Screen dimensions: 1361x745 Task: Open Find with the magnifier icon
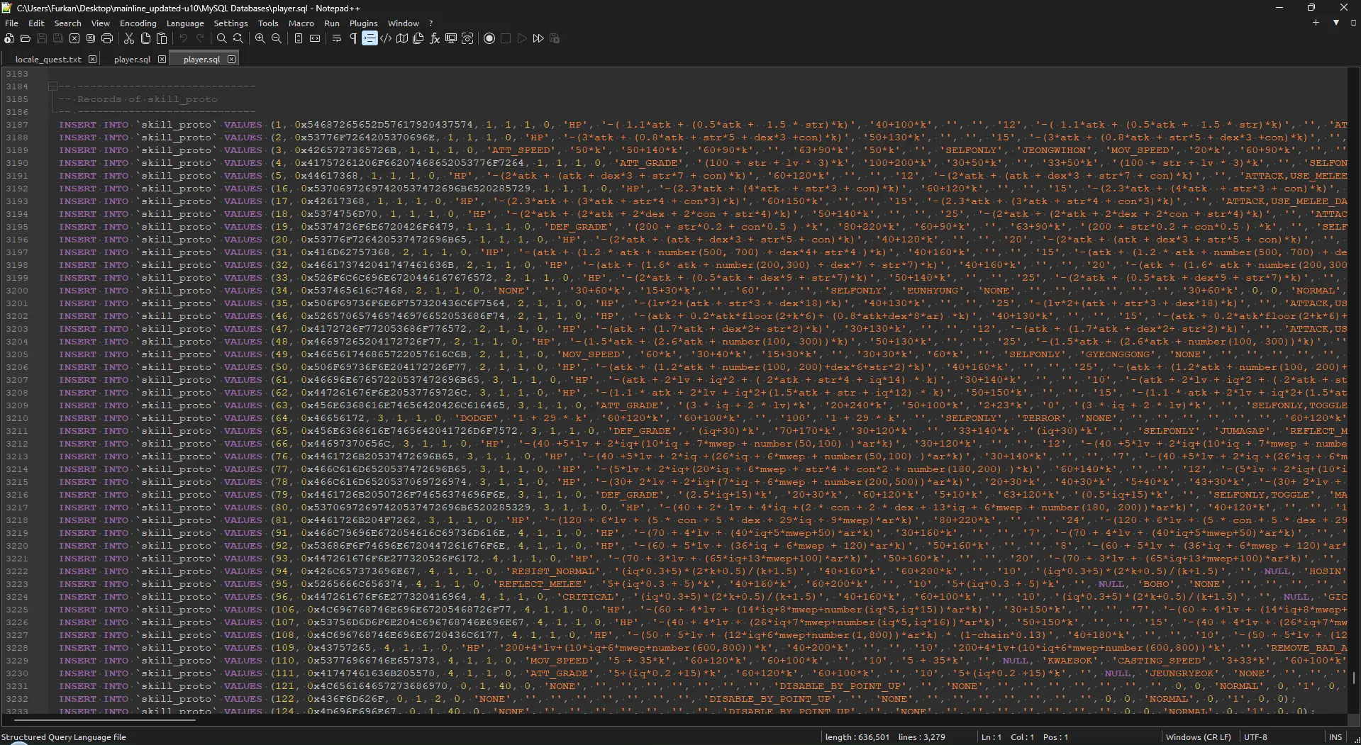pos(222,38)
